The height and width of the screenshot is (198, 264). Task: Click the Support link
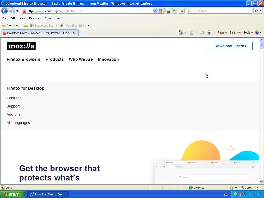click(13, 106)
